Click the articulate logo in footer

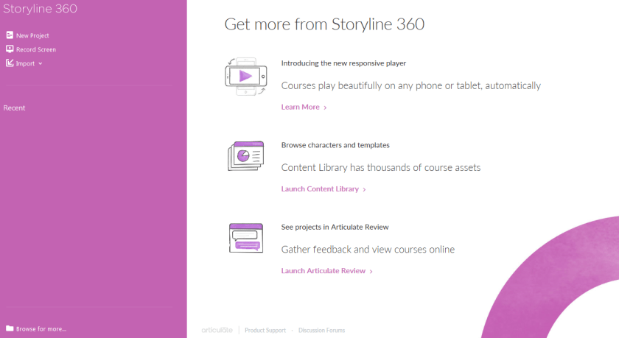pos(217,330)
